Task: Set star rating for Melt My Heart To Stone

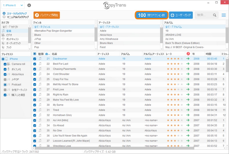Action: click(x=175, y=84)
